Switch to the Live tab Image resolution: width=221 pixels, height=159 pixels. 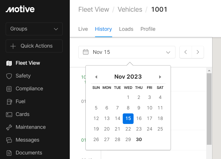(x=83, y=29)
